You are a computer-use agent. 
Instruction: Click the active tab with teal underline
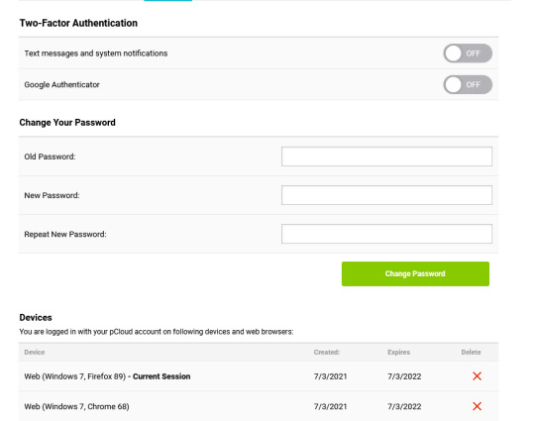click(x=167, y=1)
